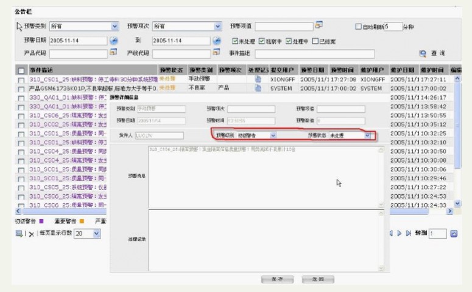Uncheck the 未处理 status filter

click(x=235, y=41)
